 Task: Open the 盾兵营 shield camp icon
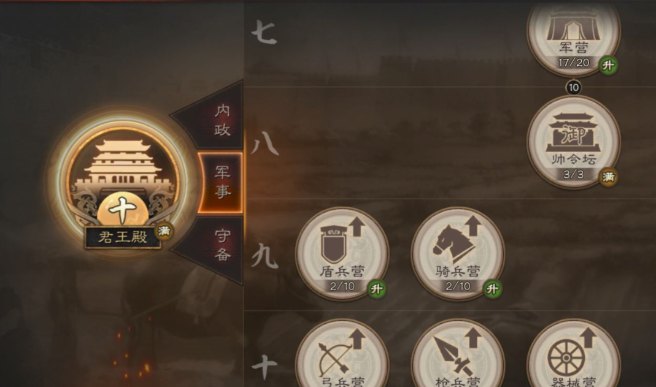342,254
